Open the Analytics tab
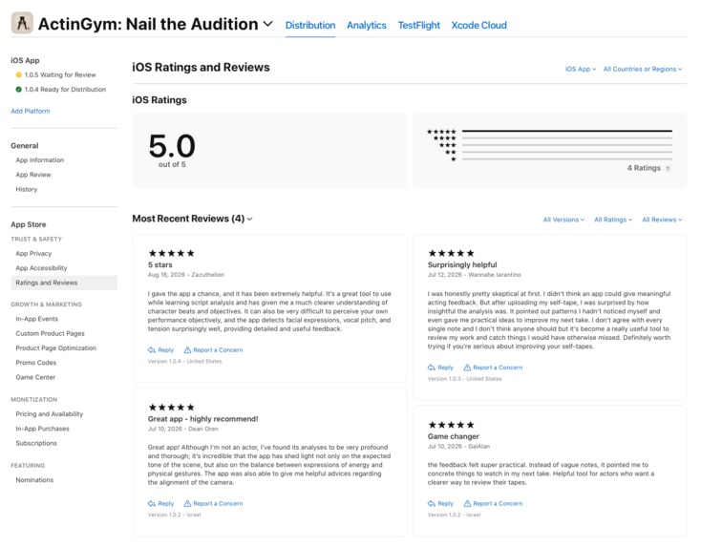 click(x=367, y=26)
